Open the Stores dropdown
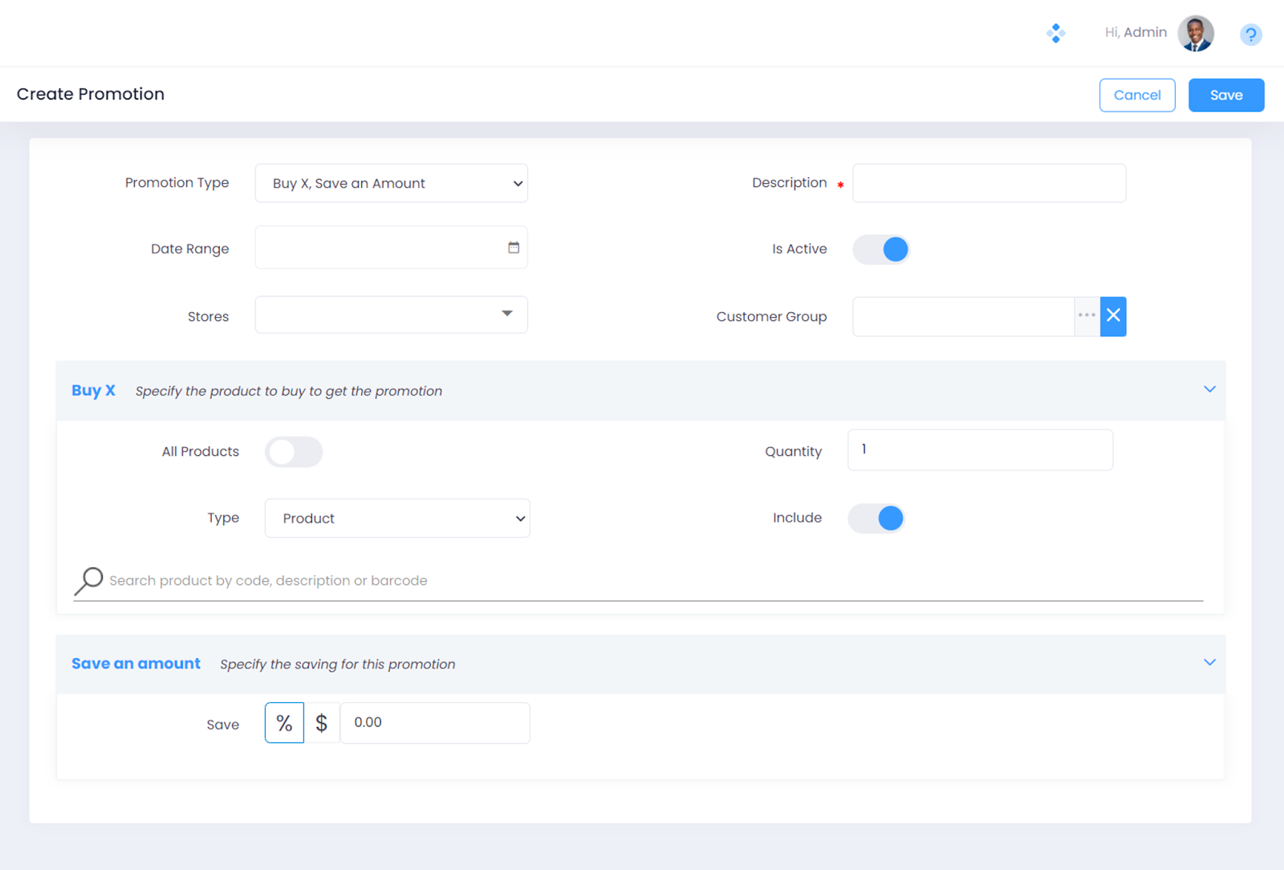This screenshot has width=1284, height=870. click(x=392, y=315)
